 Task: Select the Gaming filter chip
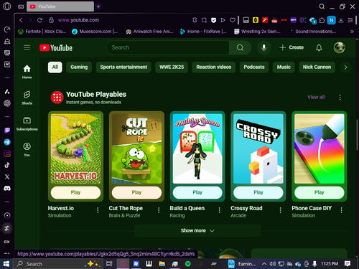pyautogui.click(x=79, y=67)
